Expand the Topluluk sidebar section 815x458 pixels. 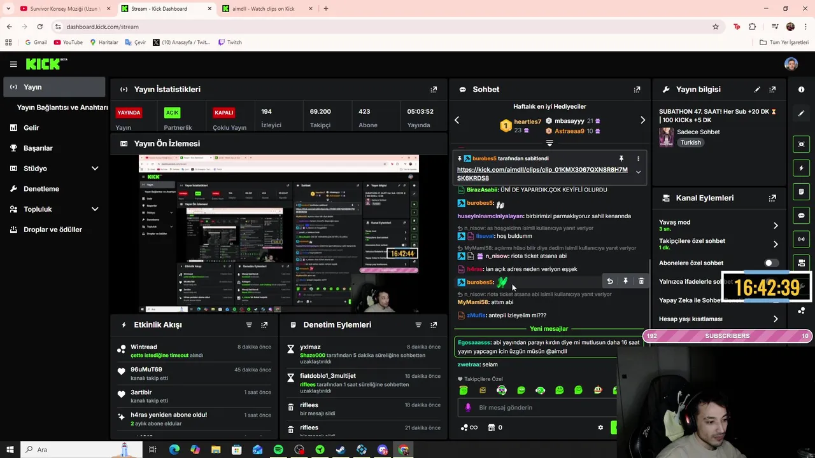pyautogui.click(x=95, y=209)
